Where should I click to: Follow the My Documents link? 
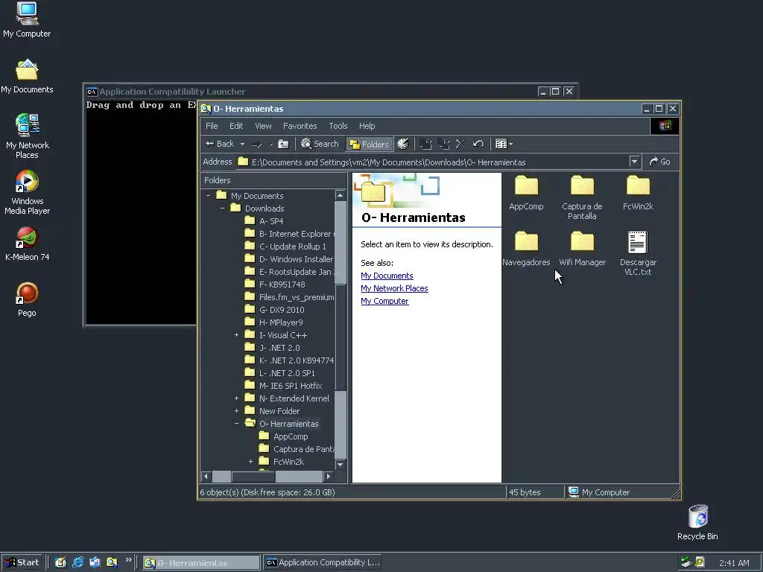[x=387, y=276]
